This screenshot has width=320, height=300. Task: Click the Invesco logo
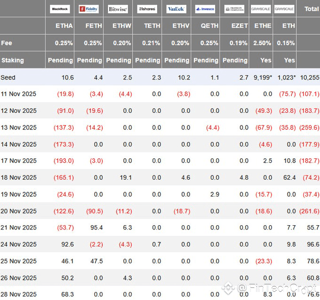coord(205,9)
